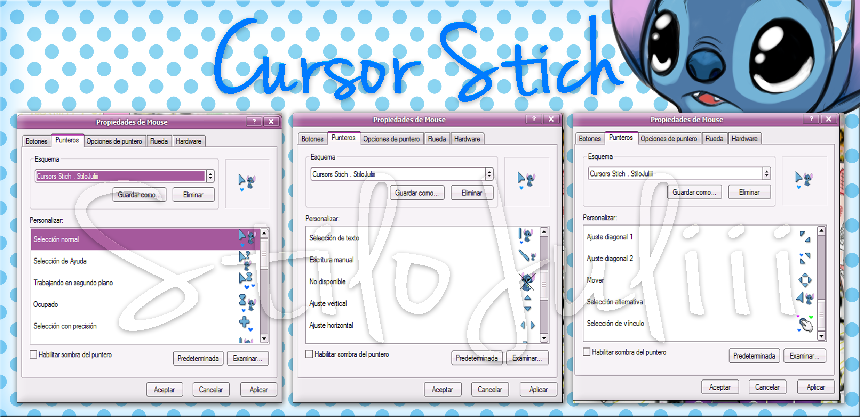Screen dimensions: 860x417
Task: Enable pointer shadow in left dialog
Action: 33,354
